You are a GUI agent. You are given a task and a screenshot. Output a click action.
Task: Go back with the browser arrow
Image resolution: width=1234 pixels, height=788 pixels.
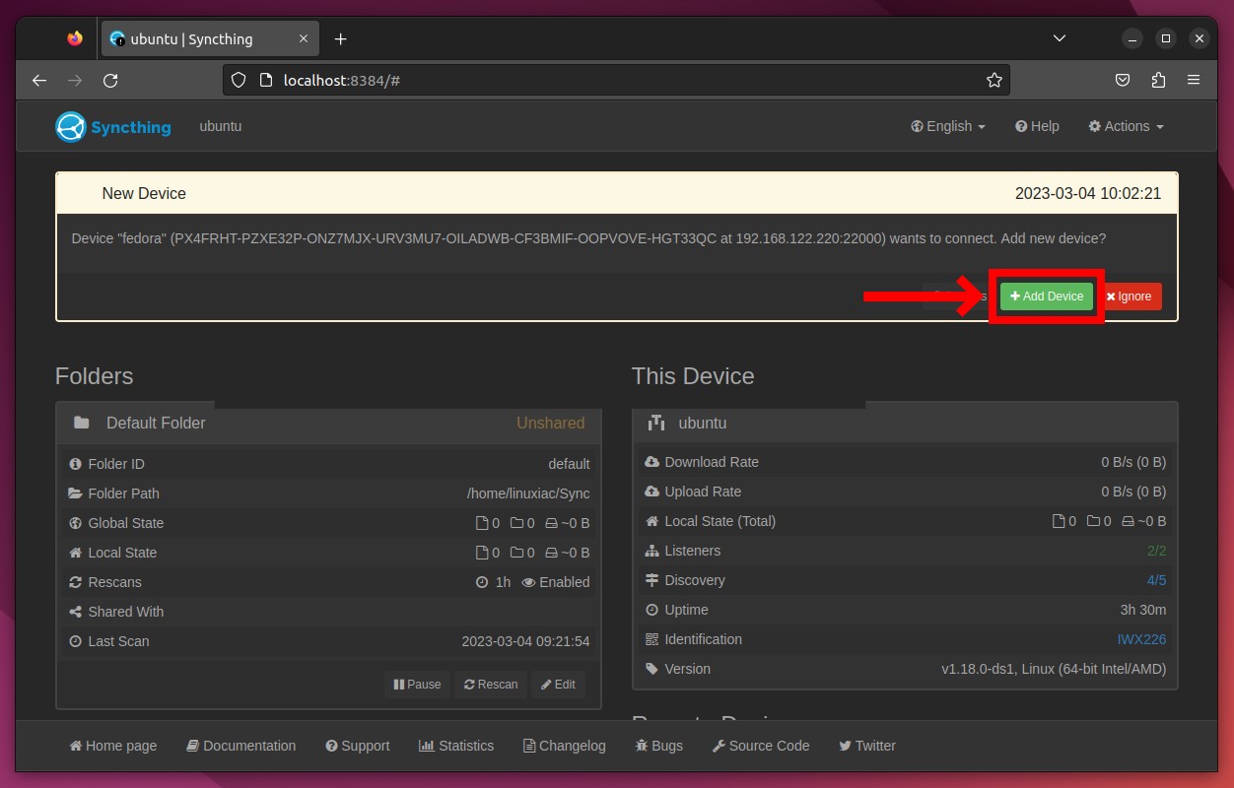tap(39, 80)
